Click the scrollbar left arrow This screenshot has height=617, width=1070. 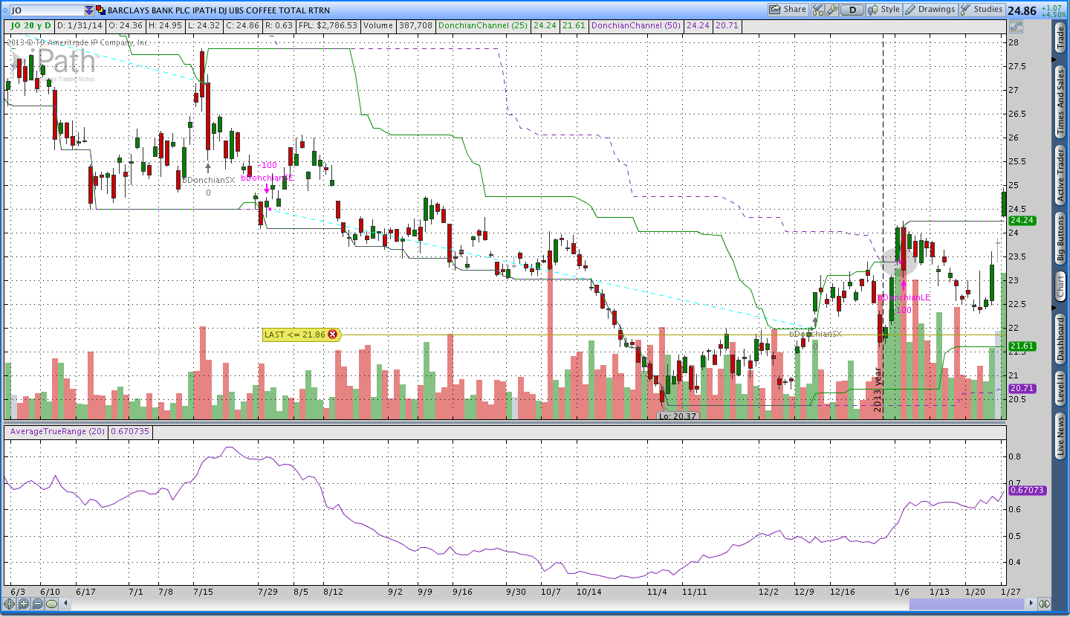[65, 604]
